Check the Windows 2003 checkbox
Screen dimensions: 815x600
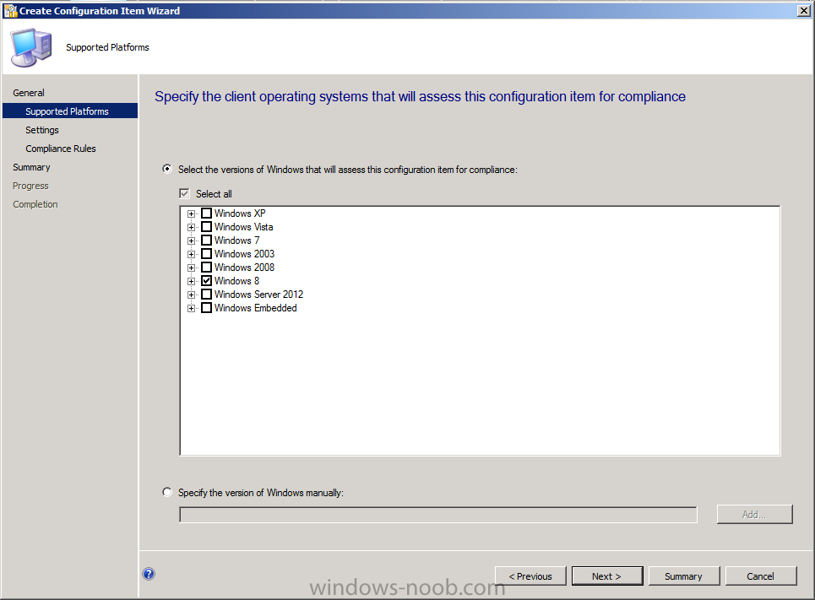206,253
